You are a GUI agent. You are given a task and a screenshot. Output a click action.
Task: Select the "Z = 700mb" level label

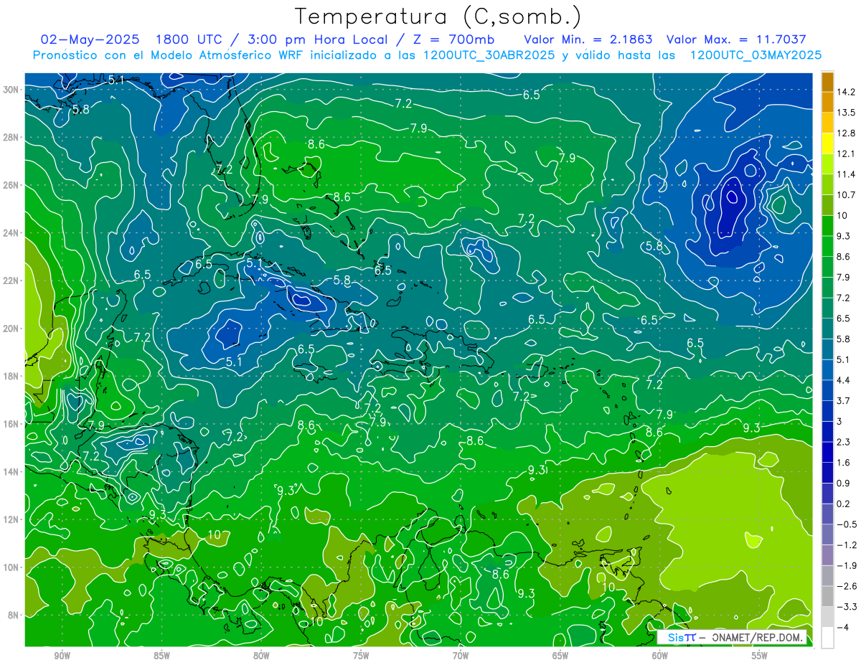click(455, 39)
